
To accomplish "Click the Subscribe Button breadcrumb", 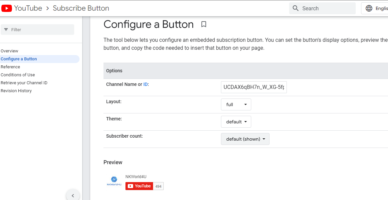I will point(81,8).
